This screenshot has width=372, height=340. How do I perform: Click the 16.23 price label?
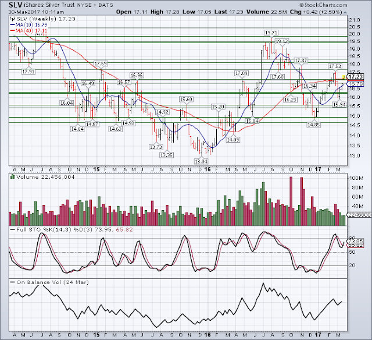tap(291, 100)
